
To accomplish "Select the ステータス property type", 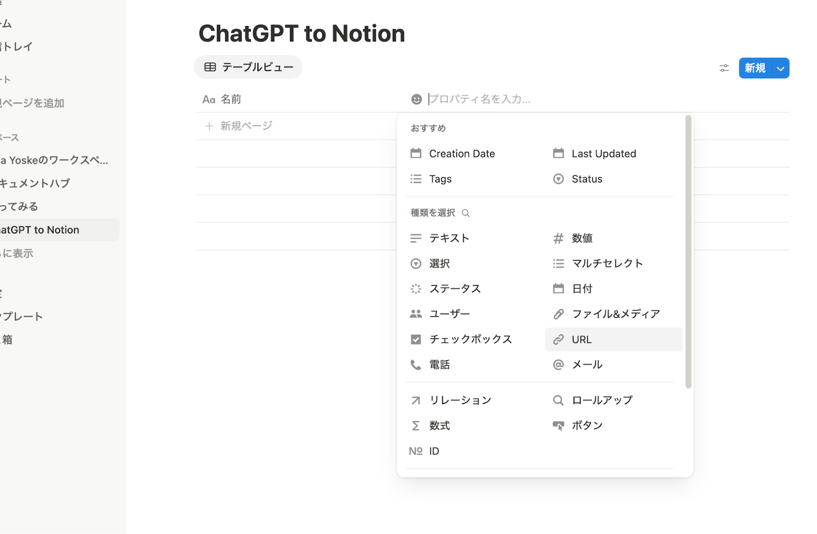I will pyautogui.click(x=455, y=288).
